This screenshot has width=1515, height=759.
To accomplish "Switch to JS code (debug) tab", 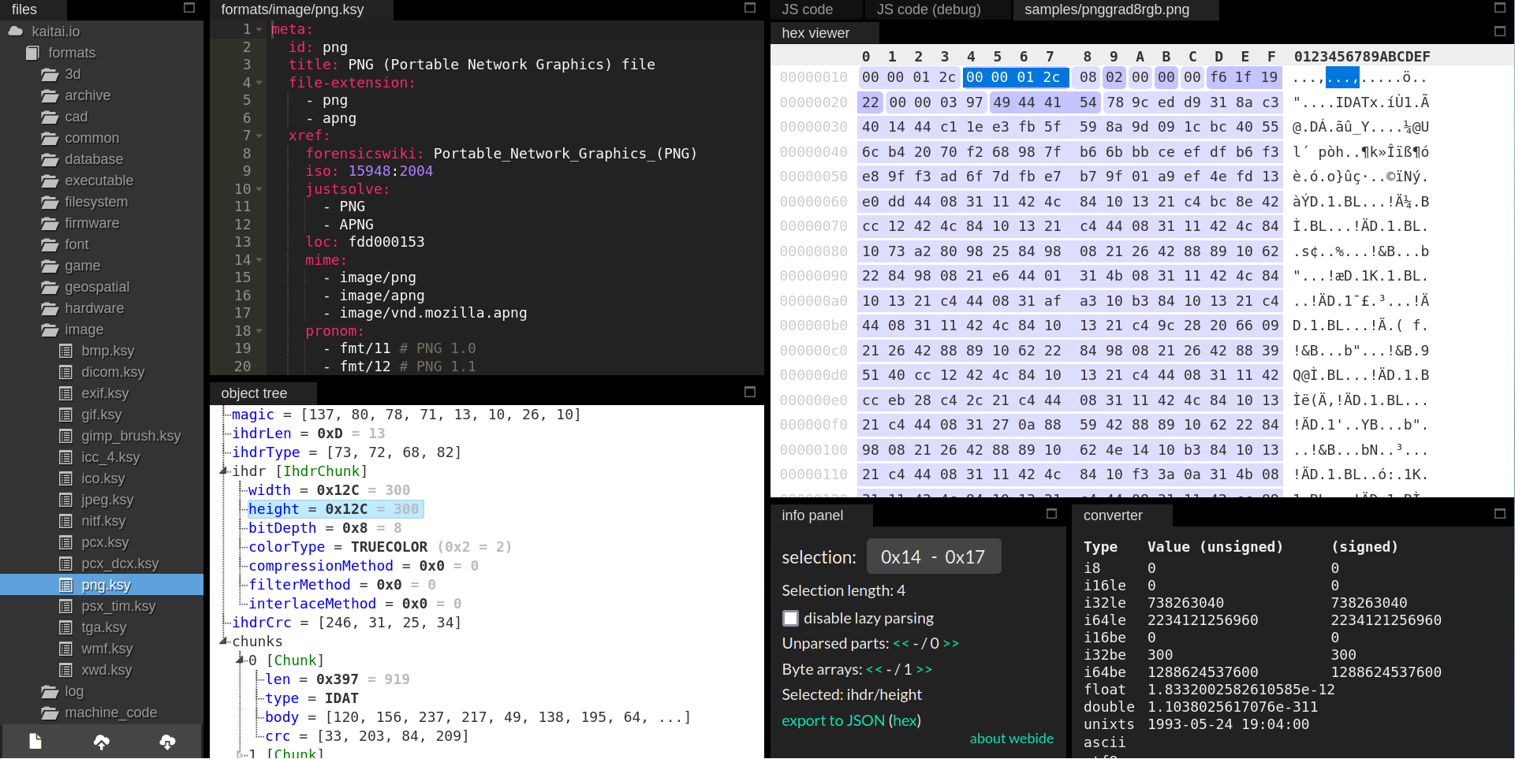I will [928, 9].
